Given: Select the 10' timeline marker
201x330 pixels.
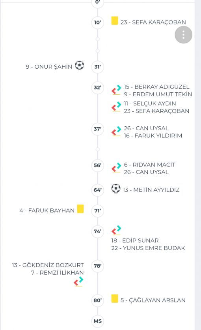Looking at the screenshot, I should (x=97, y=22).
